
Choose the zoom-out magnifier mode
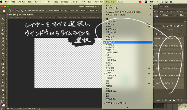pos(22,11)
